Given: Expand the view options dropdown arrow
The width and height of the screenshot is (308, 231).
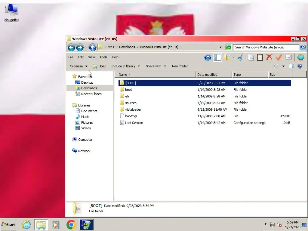Looking at the screenshot, I should coord(283,66).
